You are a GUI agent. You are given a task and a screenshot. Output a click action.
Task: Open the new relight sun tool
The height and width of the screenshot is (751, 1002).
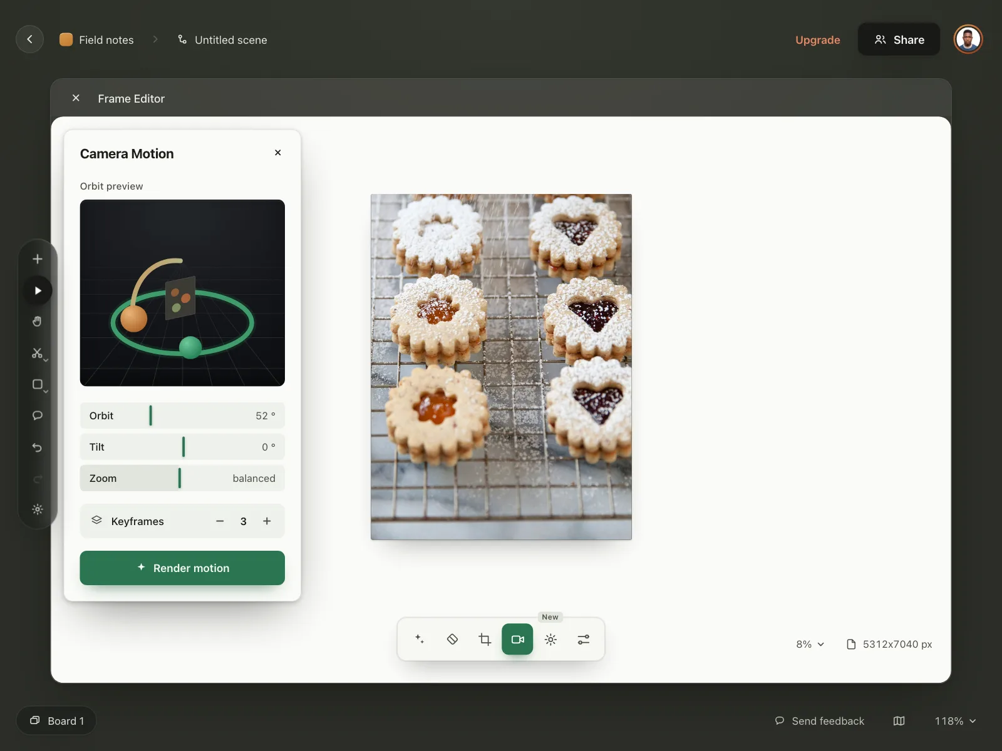[x=550, y=639]
